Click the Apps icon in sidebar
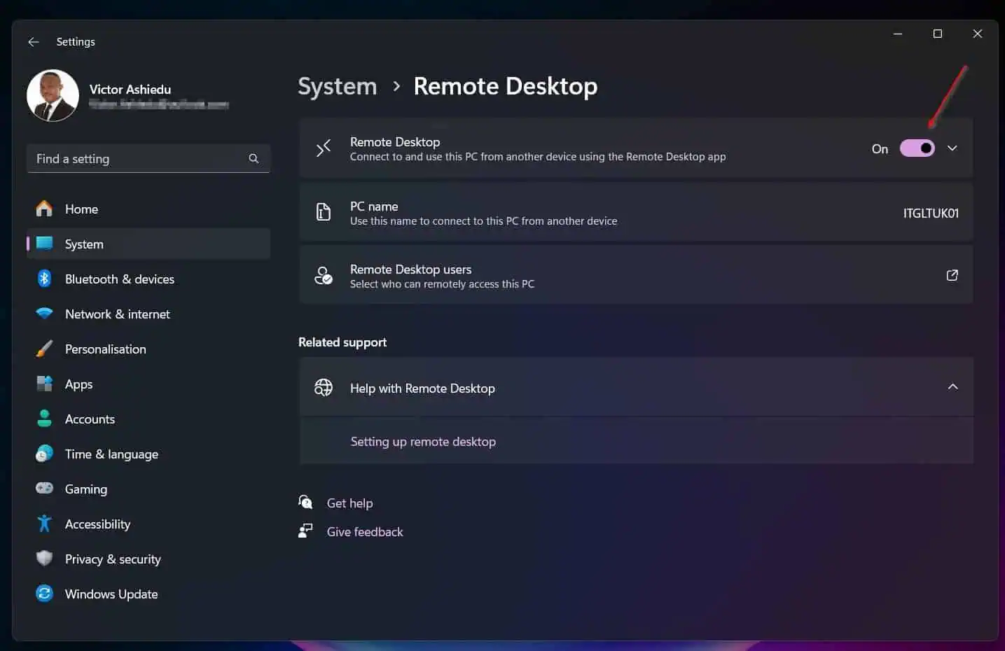This screenshot has height=651, width=1005. pyautogui.click(x=44, y=384)
